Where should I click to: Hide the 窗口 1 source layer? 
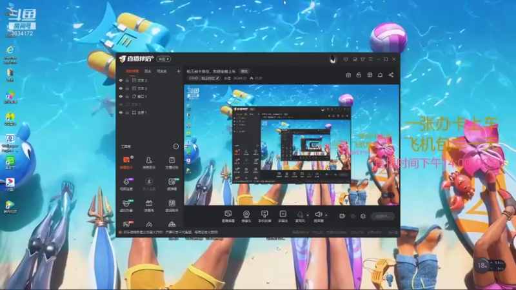[121, 96]
